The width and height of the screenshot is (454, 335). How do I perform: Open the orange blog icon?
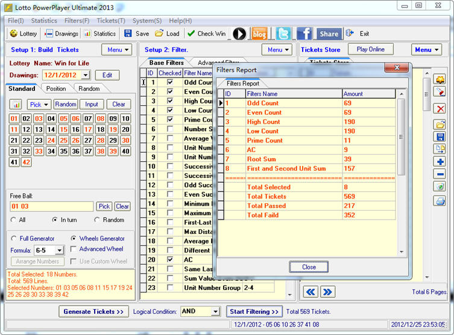(259, 34)
